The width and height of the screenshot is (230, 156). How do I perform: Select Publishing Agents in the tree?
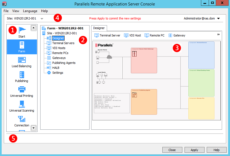tap(64, 63)
